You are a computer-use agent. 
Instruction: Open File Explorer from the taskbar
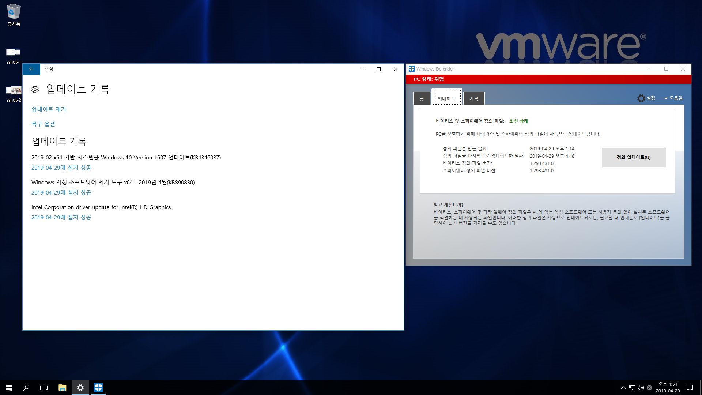62,388
